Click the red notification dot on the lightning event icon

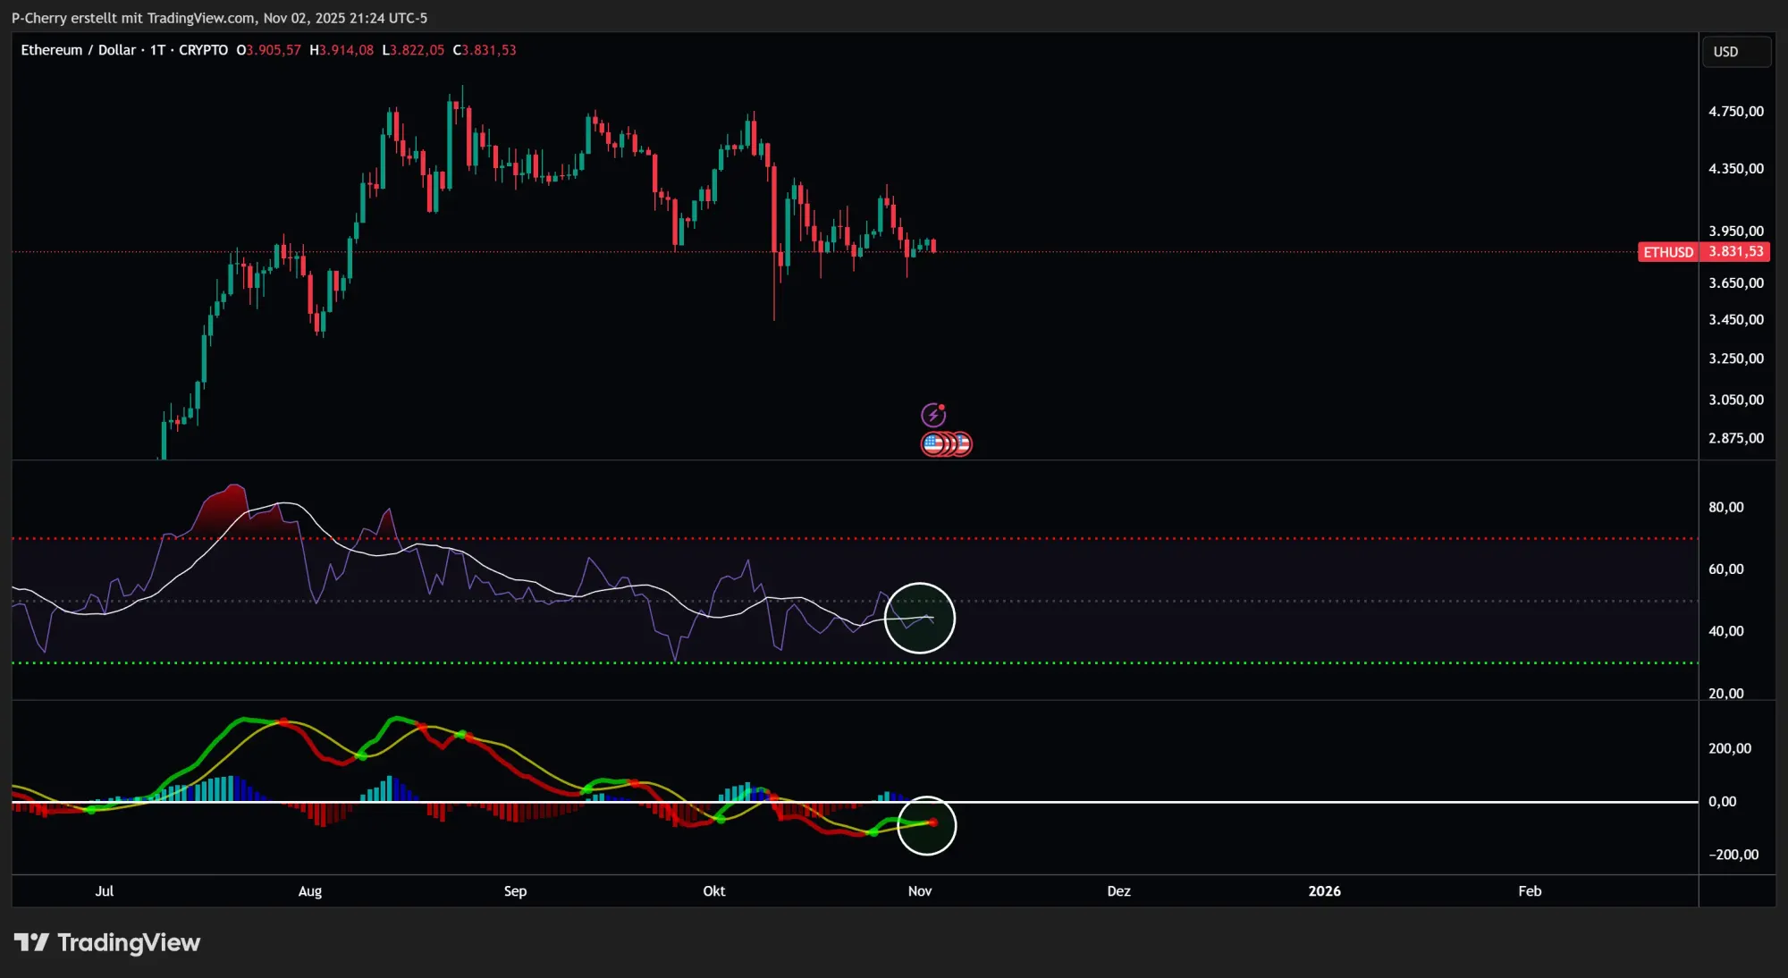pyautogui.click(x=941, y=405)
